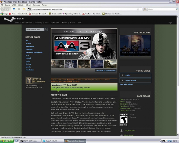The image size is (179, 143).
Task: Click the Pre-load link in orange text
Action: tap(70, 80)
